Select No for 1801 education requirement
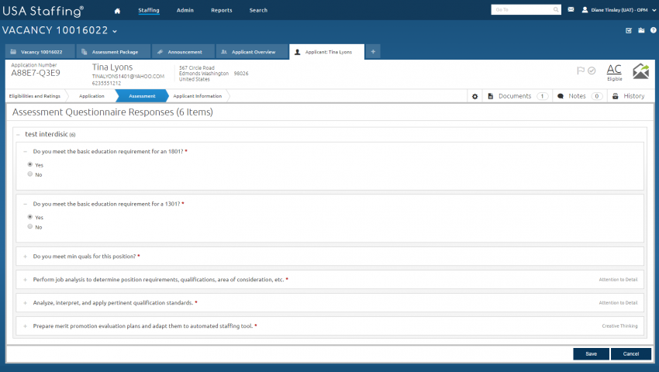The width and height of the screenshot is (659, 372). (x=29, y=174)
